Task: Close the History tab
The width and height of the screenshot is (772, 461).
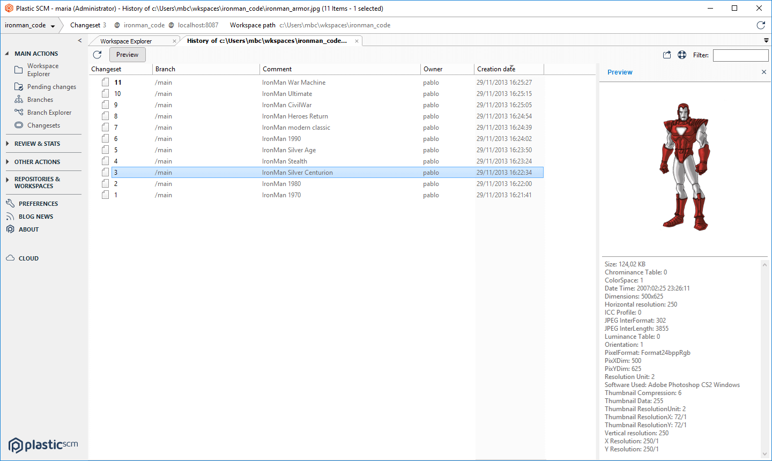Action: (357, 41)
